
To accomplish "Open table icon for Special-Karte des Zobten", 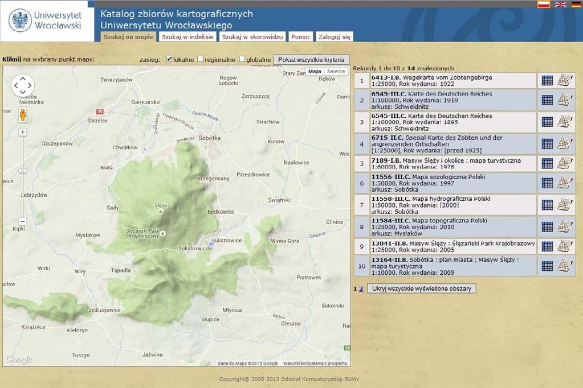I will (547, 144).
